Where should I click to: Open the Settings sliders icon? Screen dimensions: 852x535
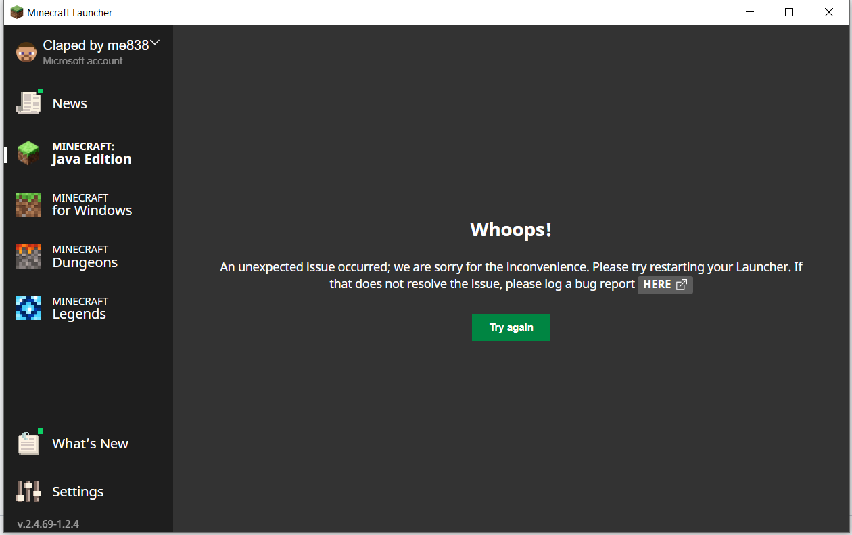[28, 491]
